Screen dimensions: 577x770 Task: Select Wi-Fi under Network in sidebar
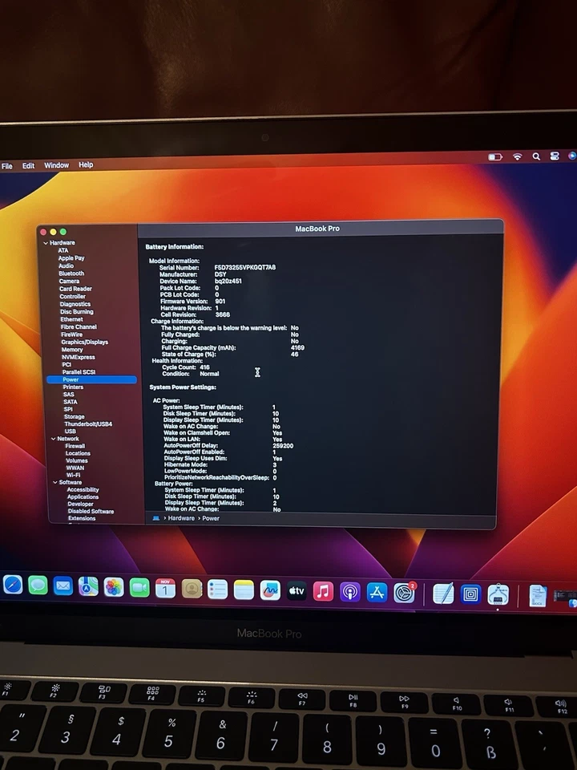coord(73,475)
